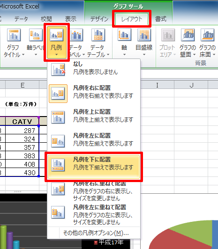This screenshot has width=218, height=249.
Task: Click the CATV header cell
Action: [22, 122]
